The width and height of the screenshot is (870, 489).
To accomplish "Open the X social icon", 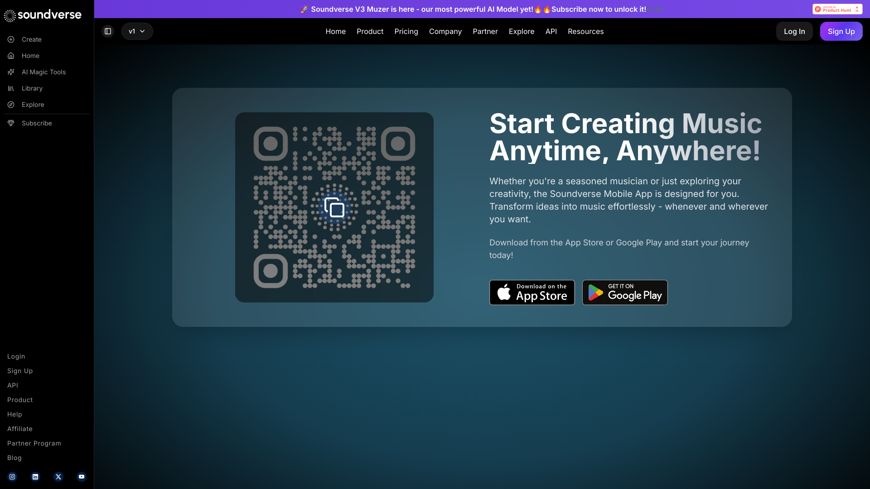I will (58, 477).
